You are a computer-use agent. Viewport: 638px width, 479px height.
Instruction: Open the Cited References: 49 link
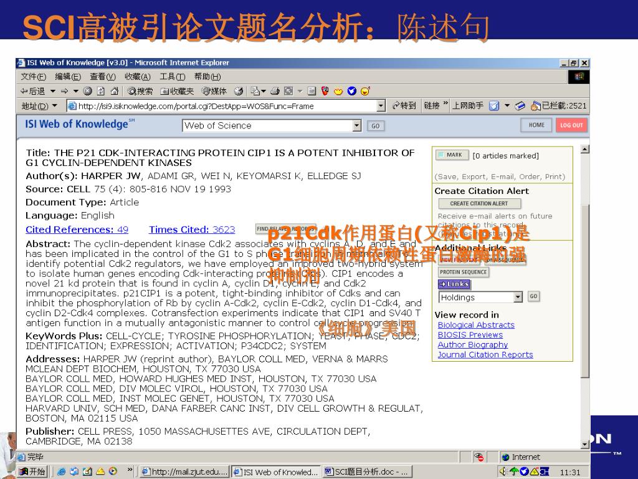(77, 230)
